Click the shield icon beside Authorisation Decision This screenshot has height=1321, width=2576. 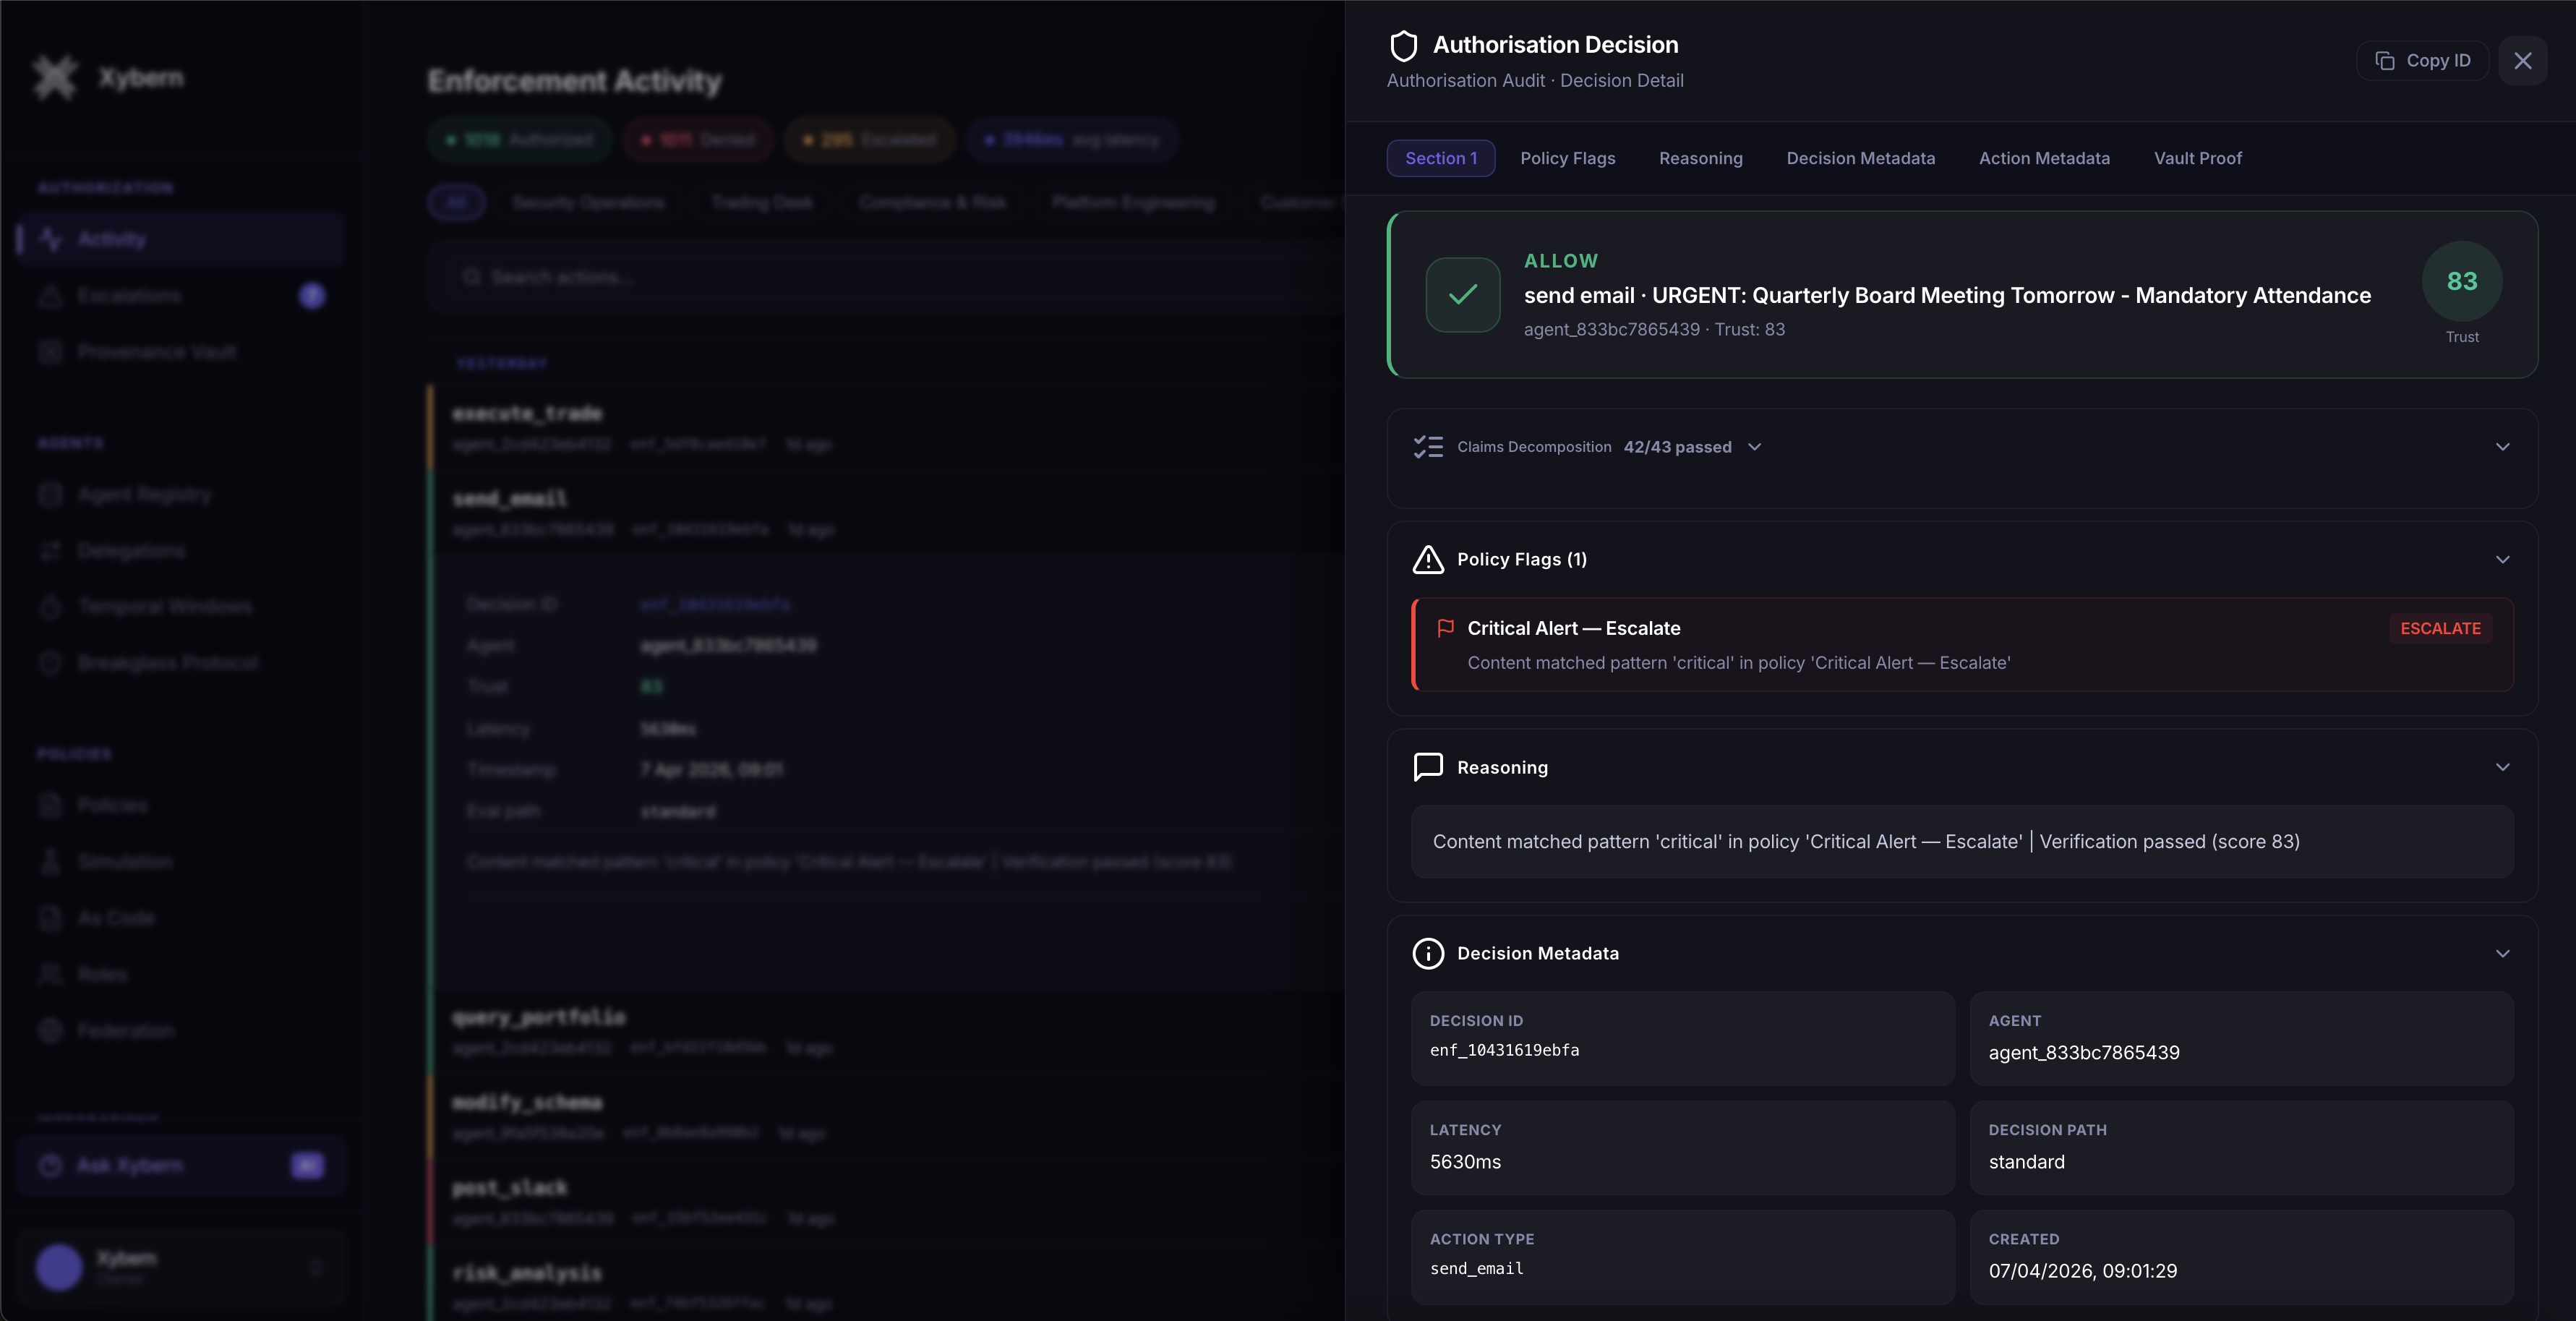(1404, 46)
